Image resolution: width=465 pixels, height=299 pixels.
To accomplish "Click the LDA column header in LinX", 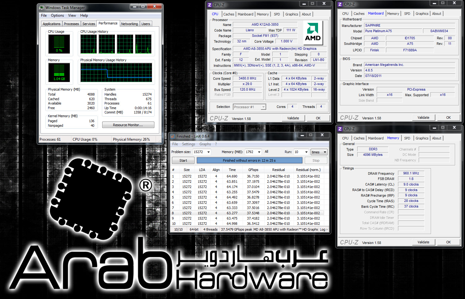I will click(202, 170).
